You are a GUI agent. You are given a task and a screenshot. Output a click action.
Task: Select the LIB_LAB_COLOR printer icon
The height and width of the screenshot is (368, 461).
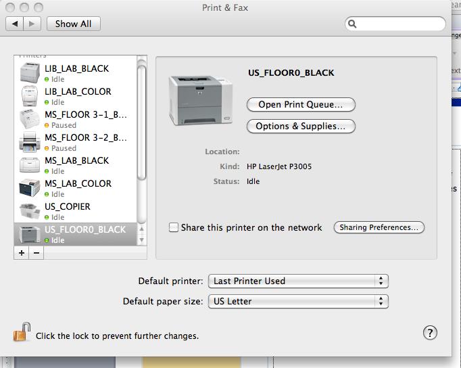click(29, 96)
